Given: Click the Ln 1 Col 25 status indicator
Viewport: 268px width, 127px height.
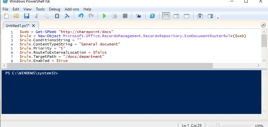Looking at the screenshot, I should (x=192, y=126).
